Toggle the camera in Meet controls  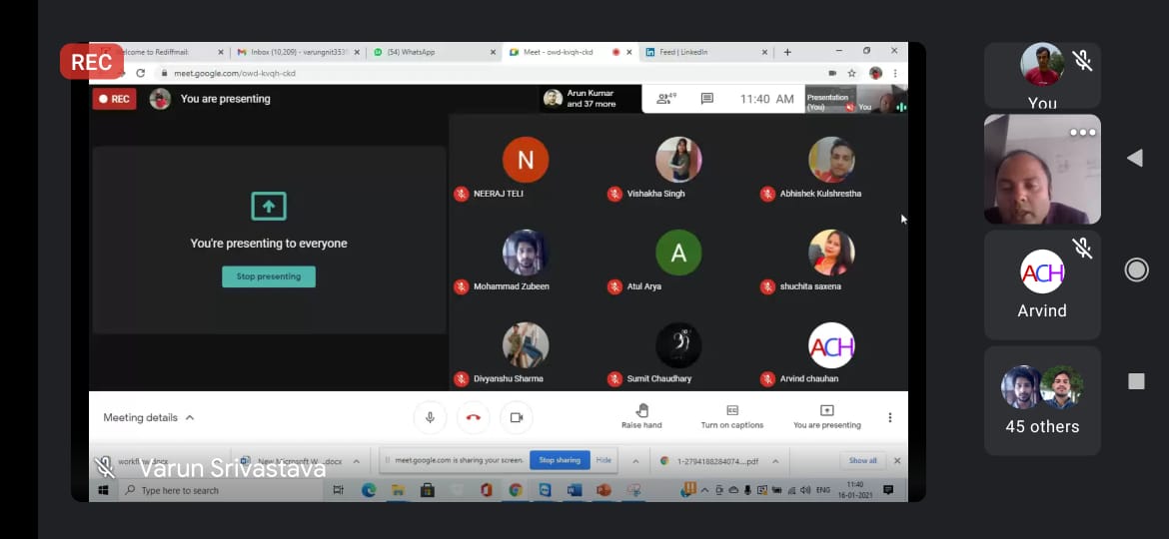(x=517, y=417)
